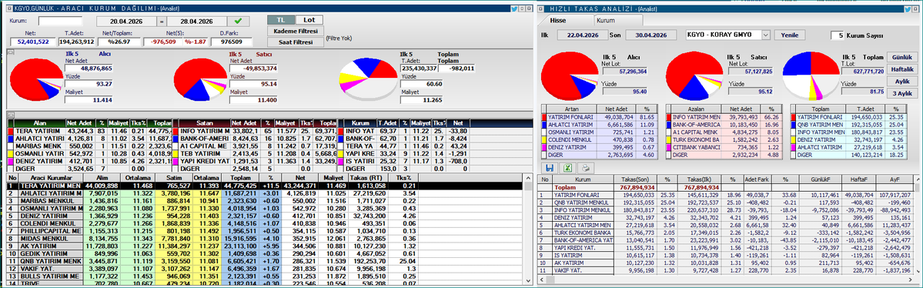Click the magenta swatch beside CITIBANK YABANCI
Image resolution: width=923 pixels, height=288 pixels.
[x=670, y=146]
